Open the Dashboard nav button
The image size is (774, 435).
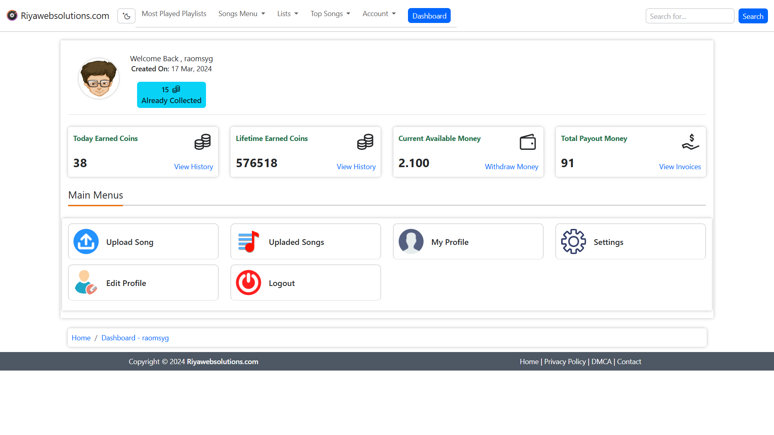pyautogui.click(x=429, y=16)
